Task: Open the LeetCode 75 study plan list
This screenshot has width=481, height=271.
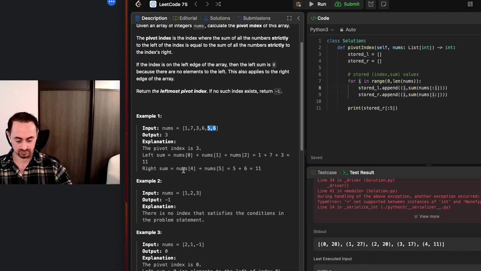Action: pyautogui.click(x=169, y=4)
